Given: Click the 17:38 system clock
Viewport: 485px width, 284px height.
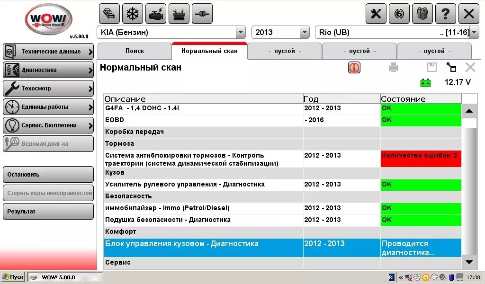Looking at the screenshot, I should click(473, 277).
